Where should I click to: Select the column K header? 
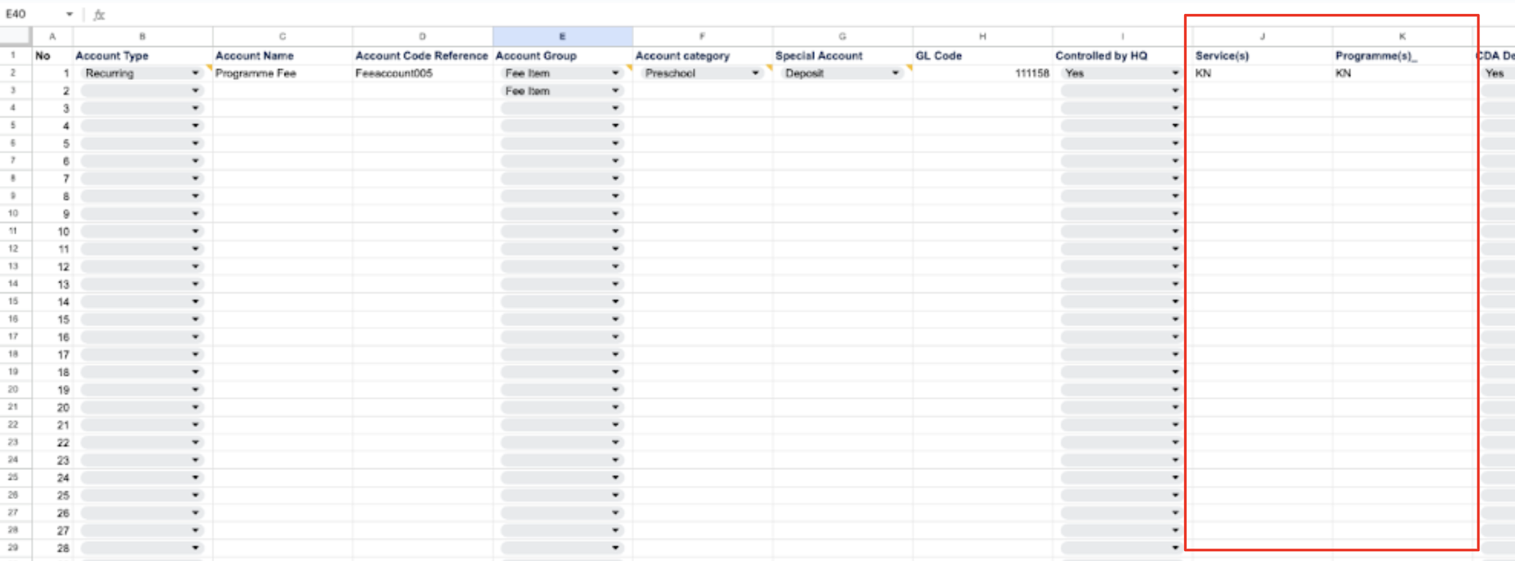tap(1402, 37)
